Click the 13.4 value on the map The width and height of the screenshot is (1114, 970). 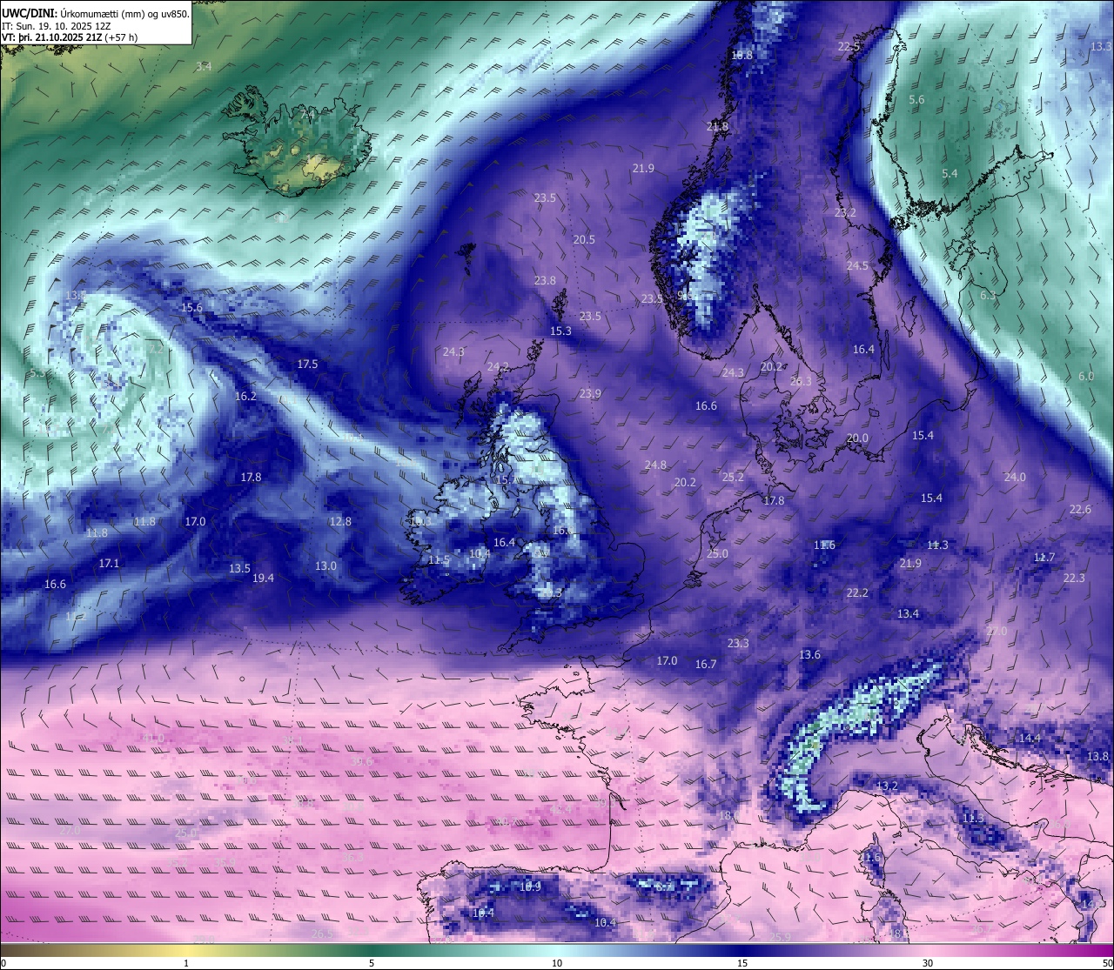point(908,613)
